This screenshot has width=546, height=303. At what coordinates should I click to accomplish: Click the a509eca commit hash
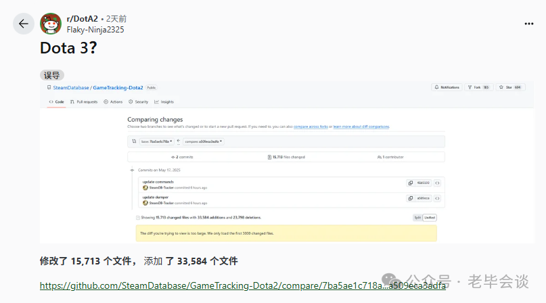423,198
